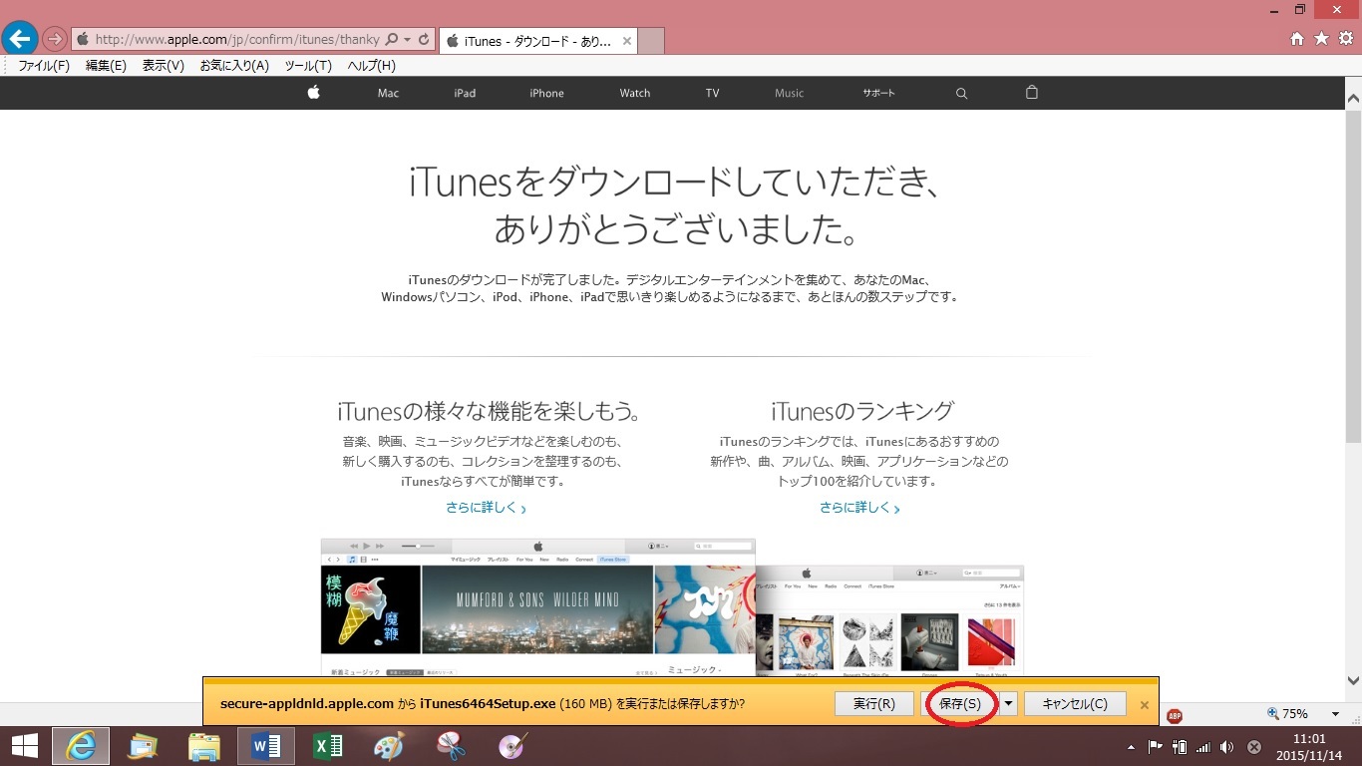Select the iTunes - ダウンロード tab
Screen dimensions: 1362x766
click(537, 41)
